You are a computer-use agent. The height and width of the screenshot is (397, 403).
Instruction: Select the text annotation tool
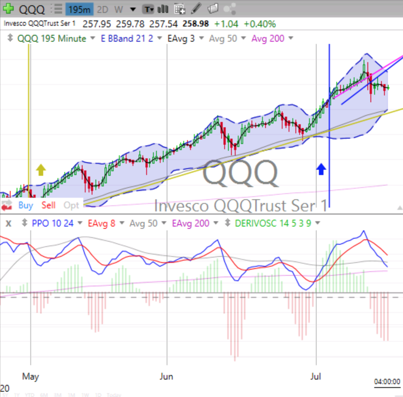(x=148, y=9)
